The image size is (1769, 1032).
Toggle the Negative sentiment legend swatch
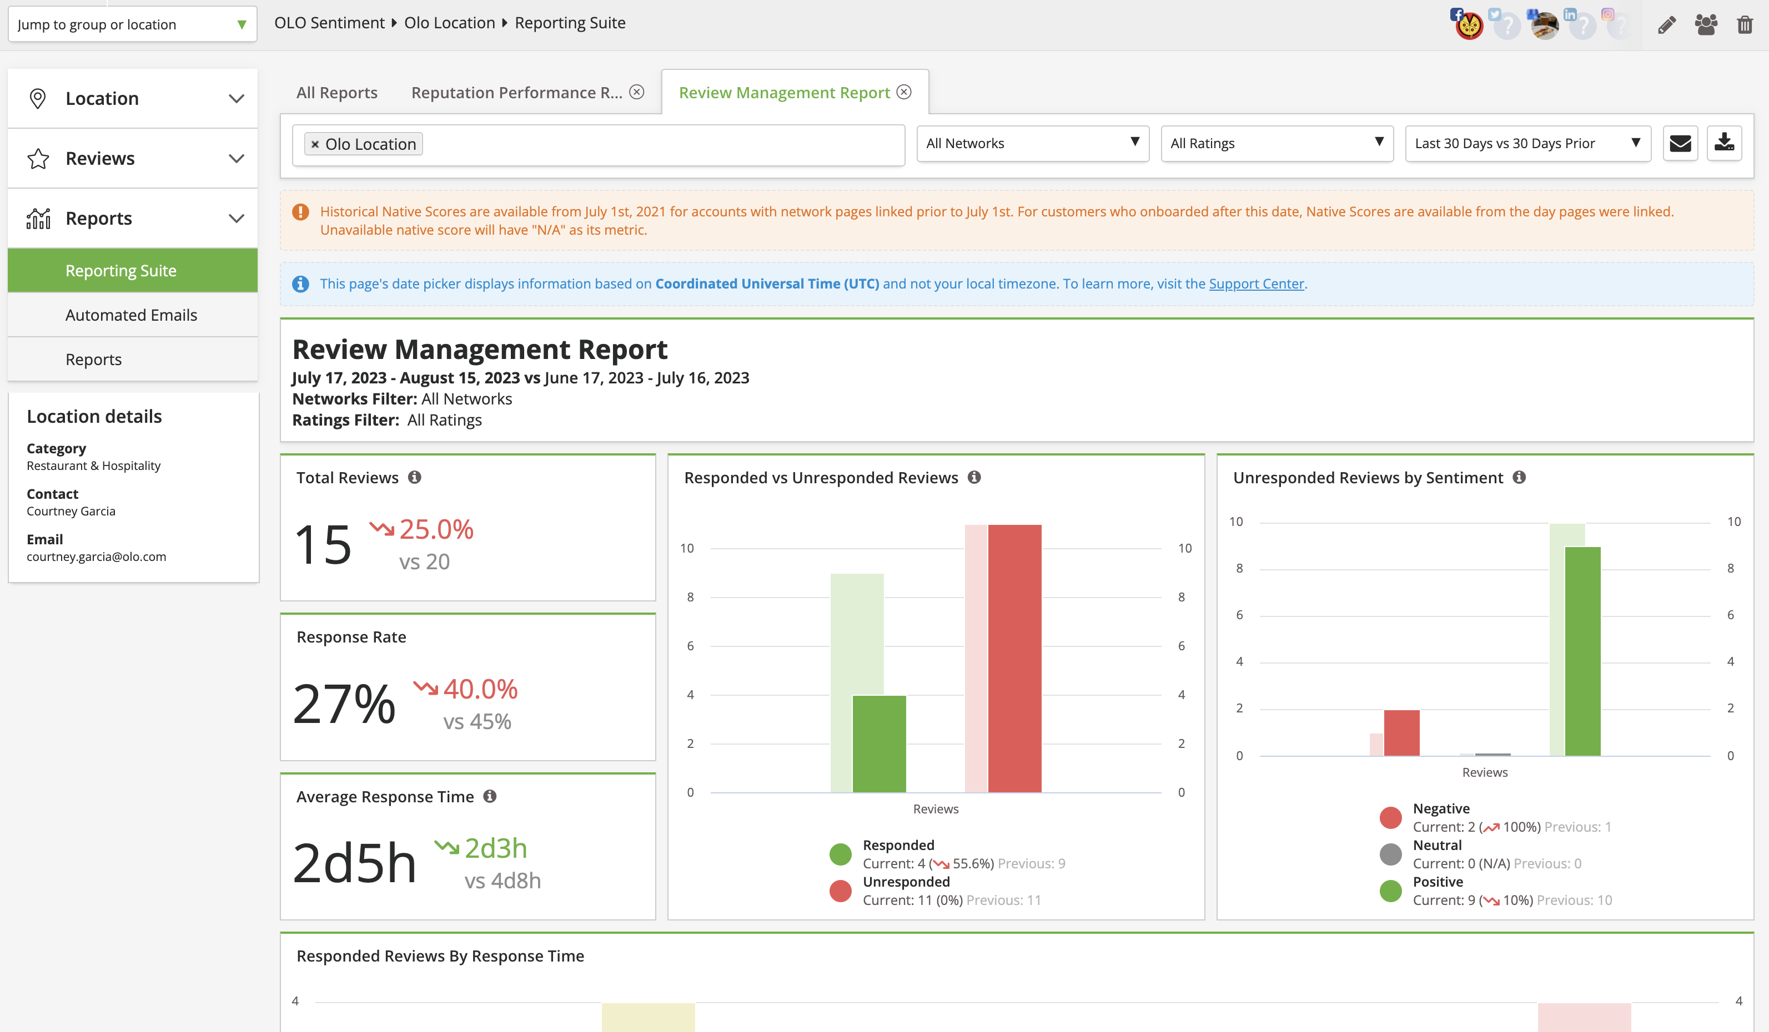(x=1390, y=817)
